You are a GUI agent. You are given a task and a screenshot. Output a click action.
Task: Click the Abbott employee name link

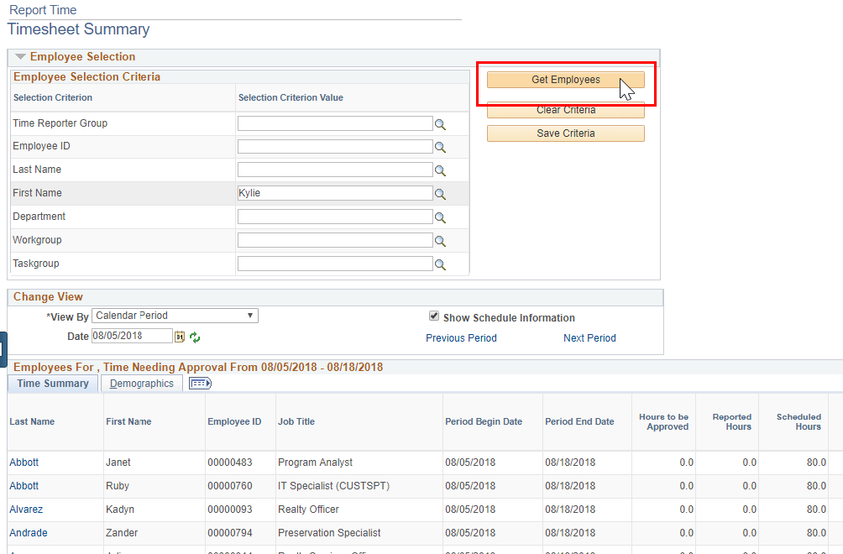click(24, 462)
